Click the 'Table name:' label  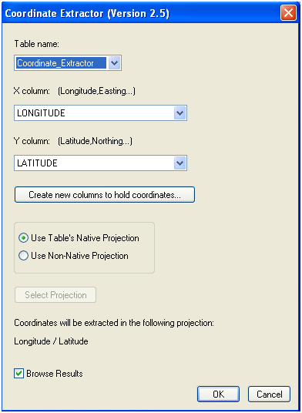(37, 44)
